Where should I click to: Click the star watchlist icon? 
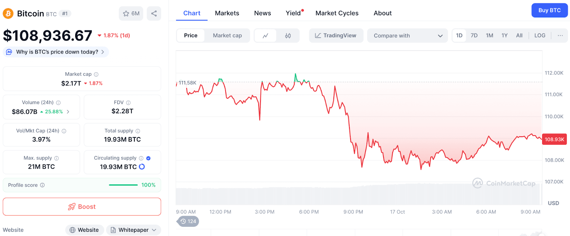tap(126, 14)
